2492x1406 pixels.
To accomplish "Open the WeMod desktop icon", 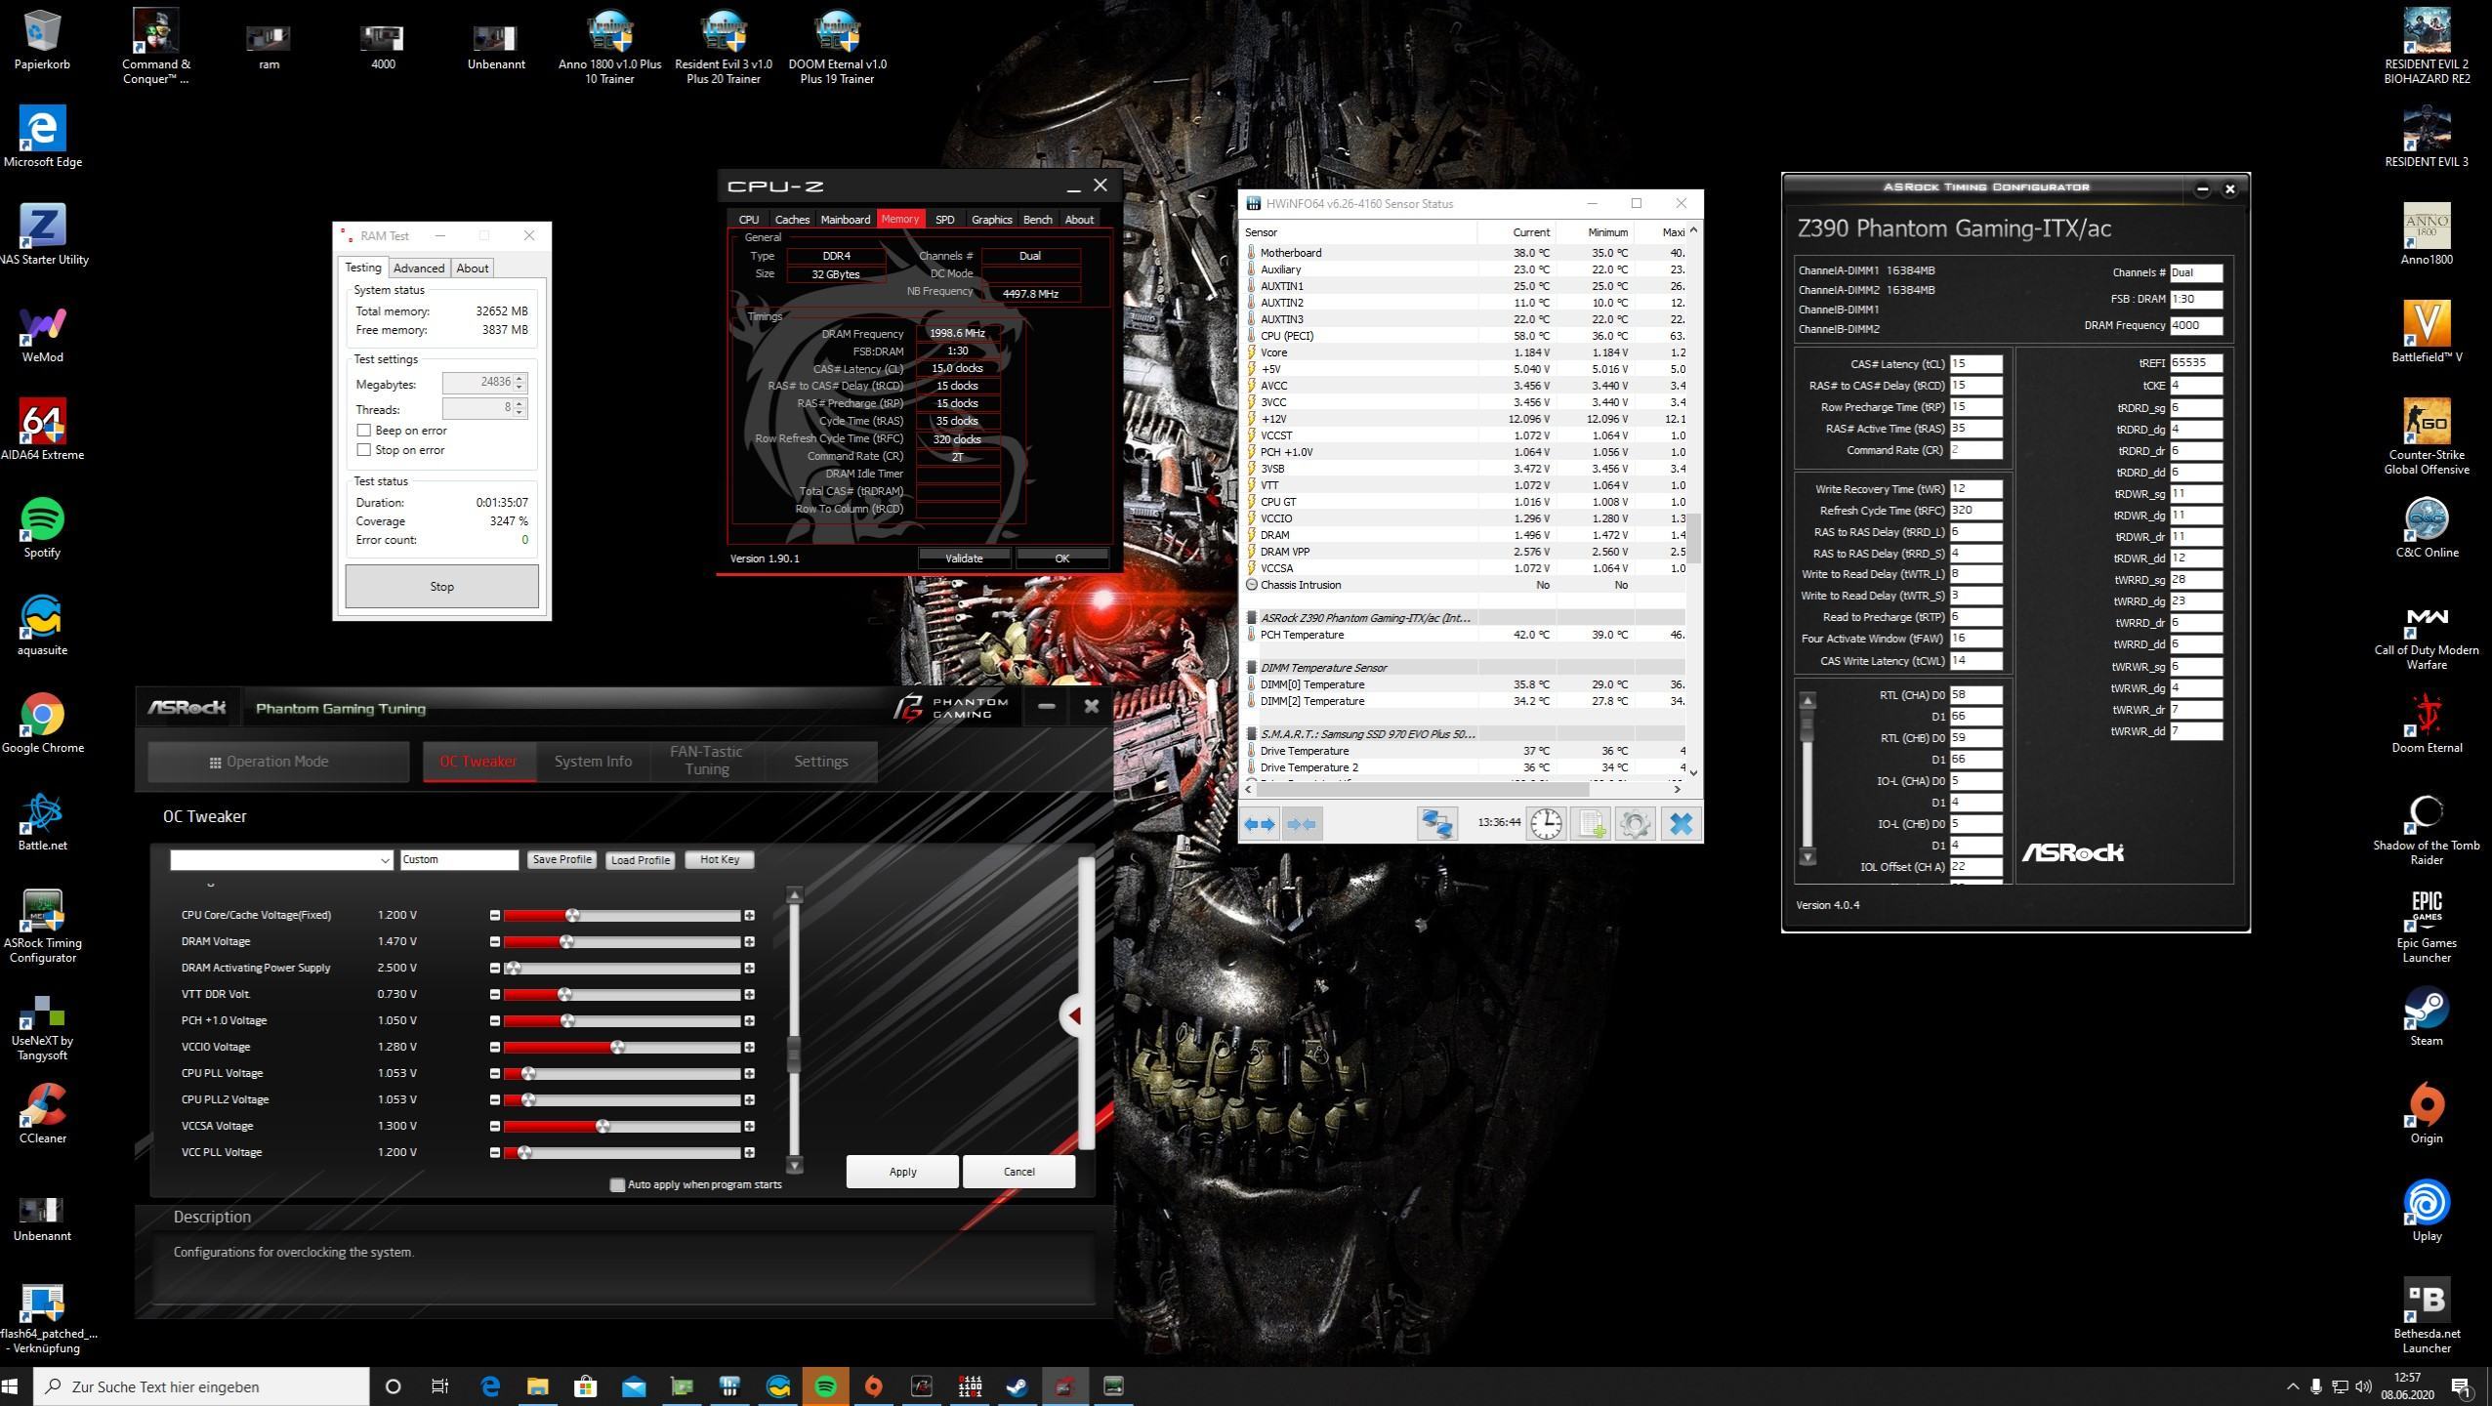I will tap(42, 332).
